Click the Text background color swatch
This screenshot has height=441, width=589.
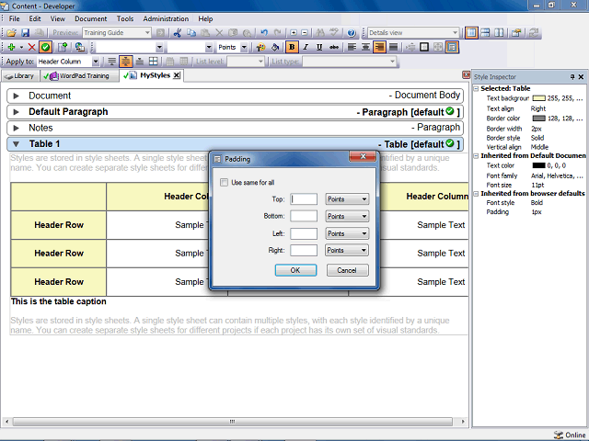tap(538, 98)
